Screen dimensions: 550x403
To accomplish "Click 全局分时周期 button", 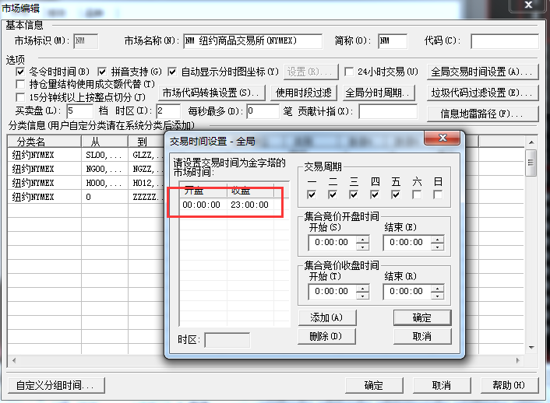I will 379,93.
